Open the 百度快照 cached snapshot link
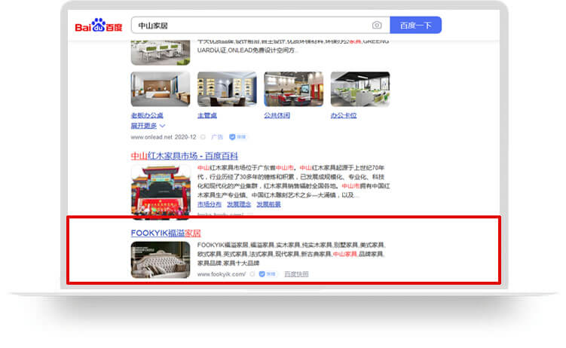 [x=296, y=274]
